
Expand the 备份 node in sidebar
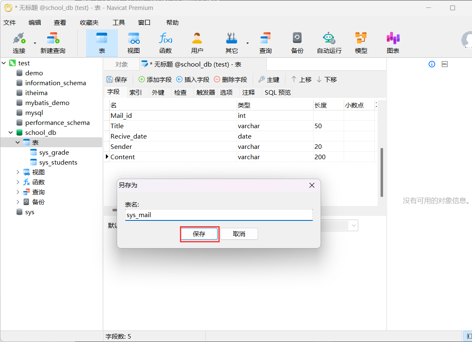[x=18, y=202]
